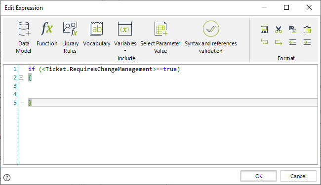Screen dimensions: 321x185
Task: Place cursor on empty line 3
Action: click(x=173, y=86)
